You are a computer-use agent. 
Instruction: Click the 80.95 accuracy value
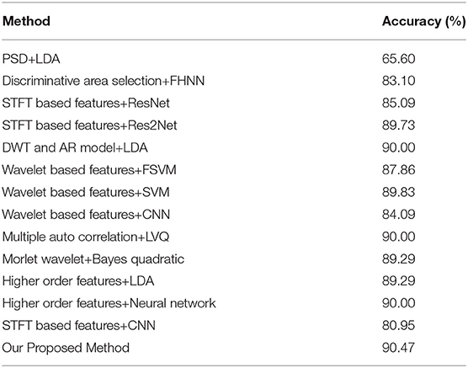[x=398, y=326]
